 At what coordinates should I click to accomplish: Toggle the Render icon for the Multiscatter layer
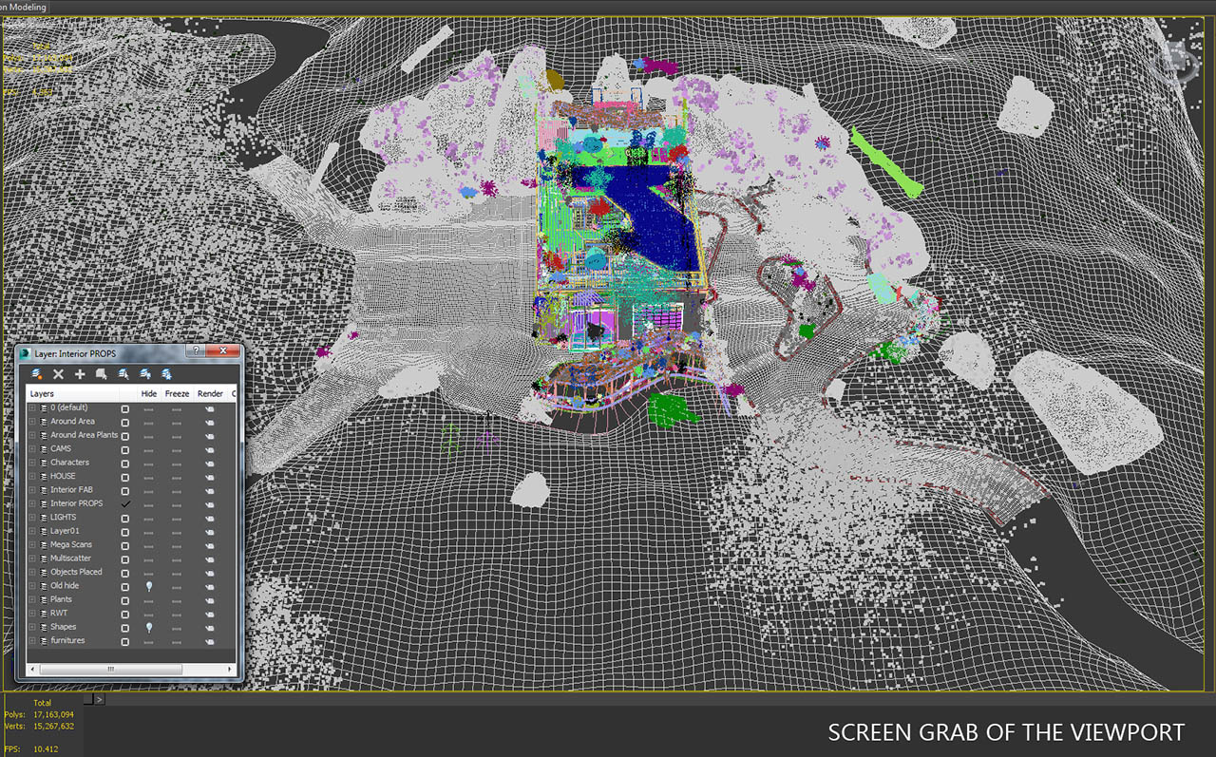click(x=209, y=558)
